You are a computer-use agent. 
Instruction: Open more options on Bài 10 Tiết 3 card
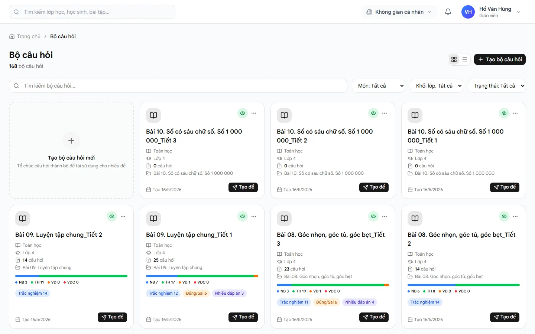pyautogui.click(x=254, y=113)
